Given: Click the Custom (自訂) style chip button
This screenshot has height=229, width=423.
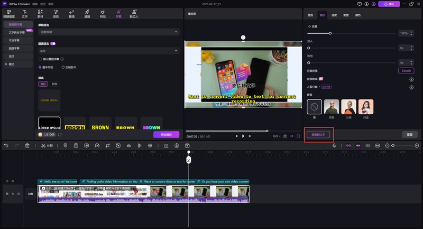Looking at the screenshot, I should (x=43, y=84).
